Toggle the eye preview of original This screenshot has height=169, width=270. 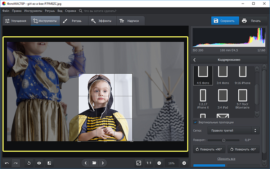point(39,163)
